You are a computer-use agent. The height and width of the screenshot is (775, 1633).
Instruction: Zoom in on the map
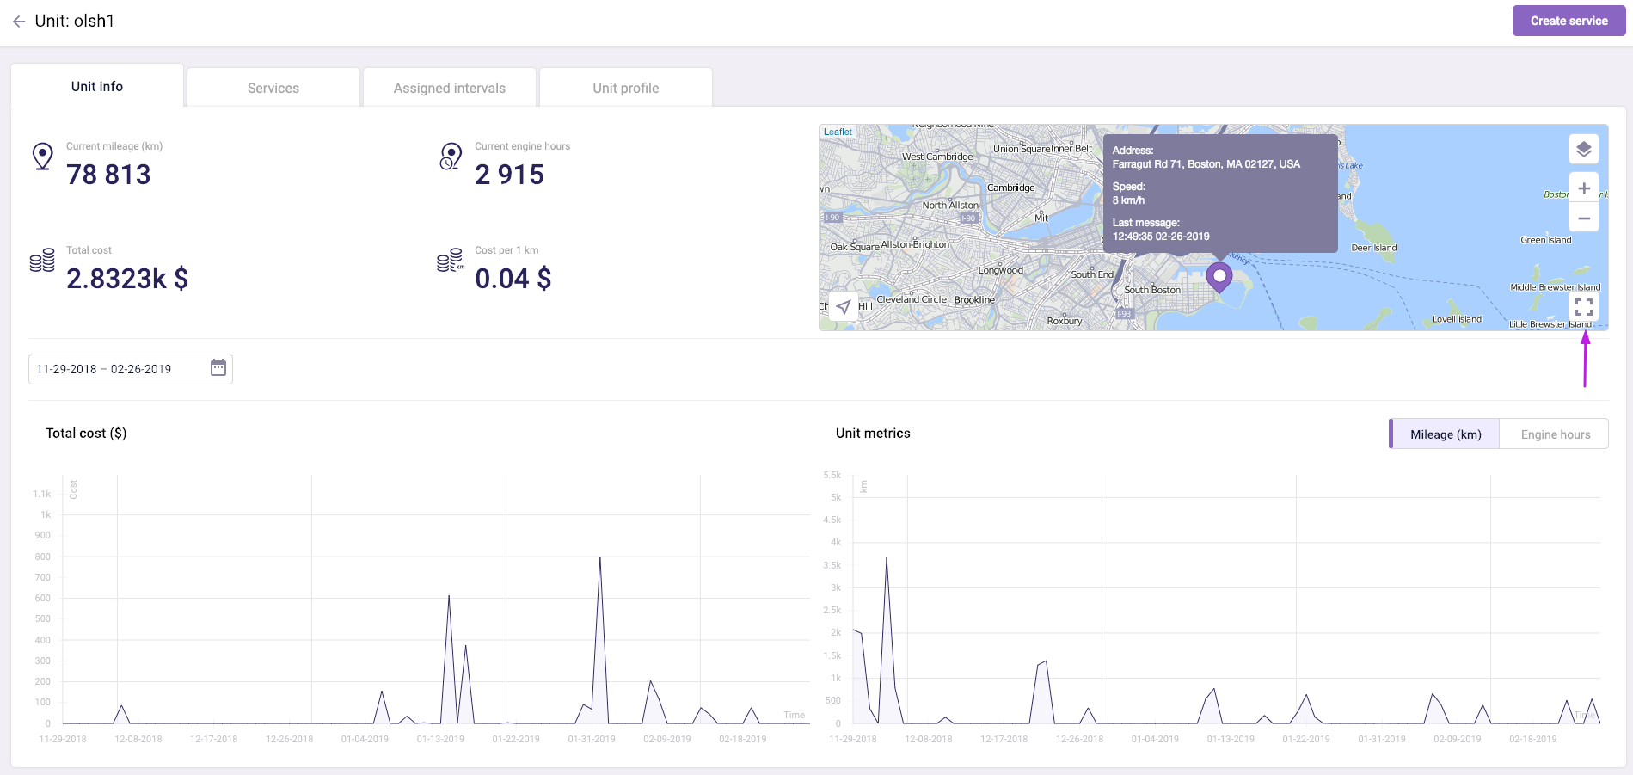[1583, 188]
